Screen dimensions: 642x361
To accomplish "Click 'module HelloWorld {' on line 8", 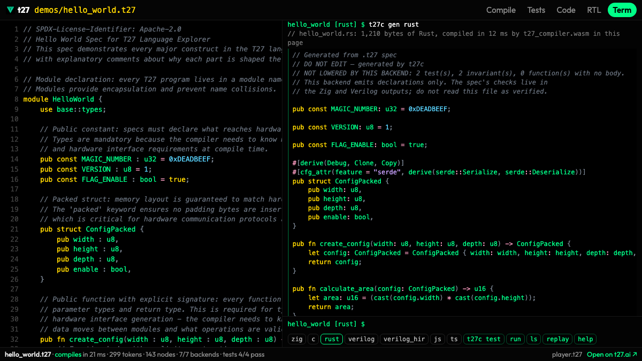I will click(63, 99).
